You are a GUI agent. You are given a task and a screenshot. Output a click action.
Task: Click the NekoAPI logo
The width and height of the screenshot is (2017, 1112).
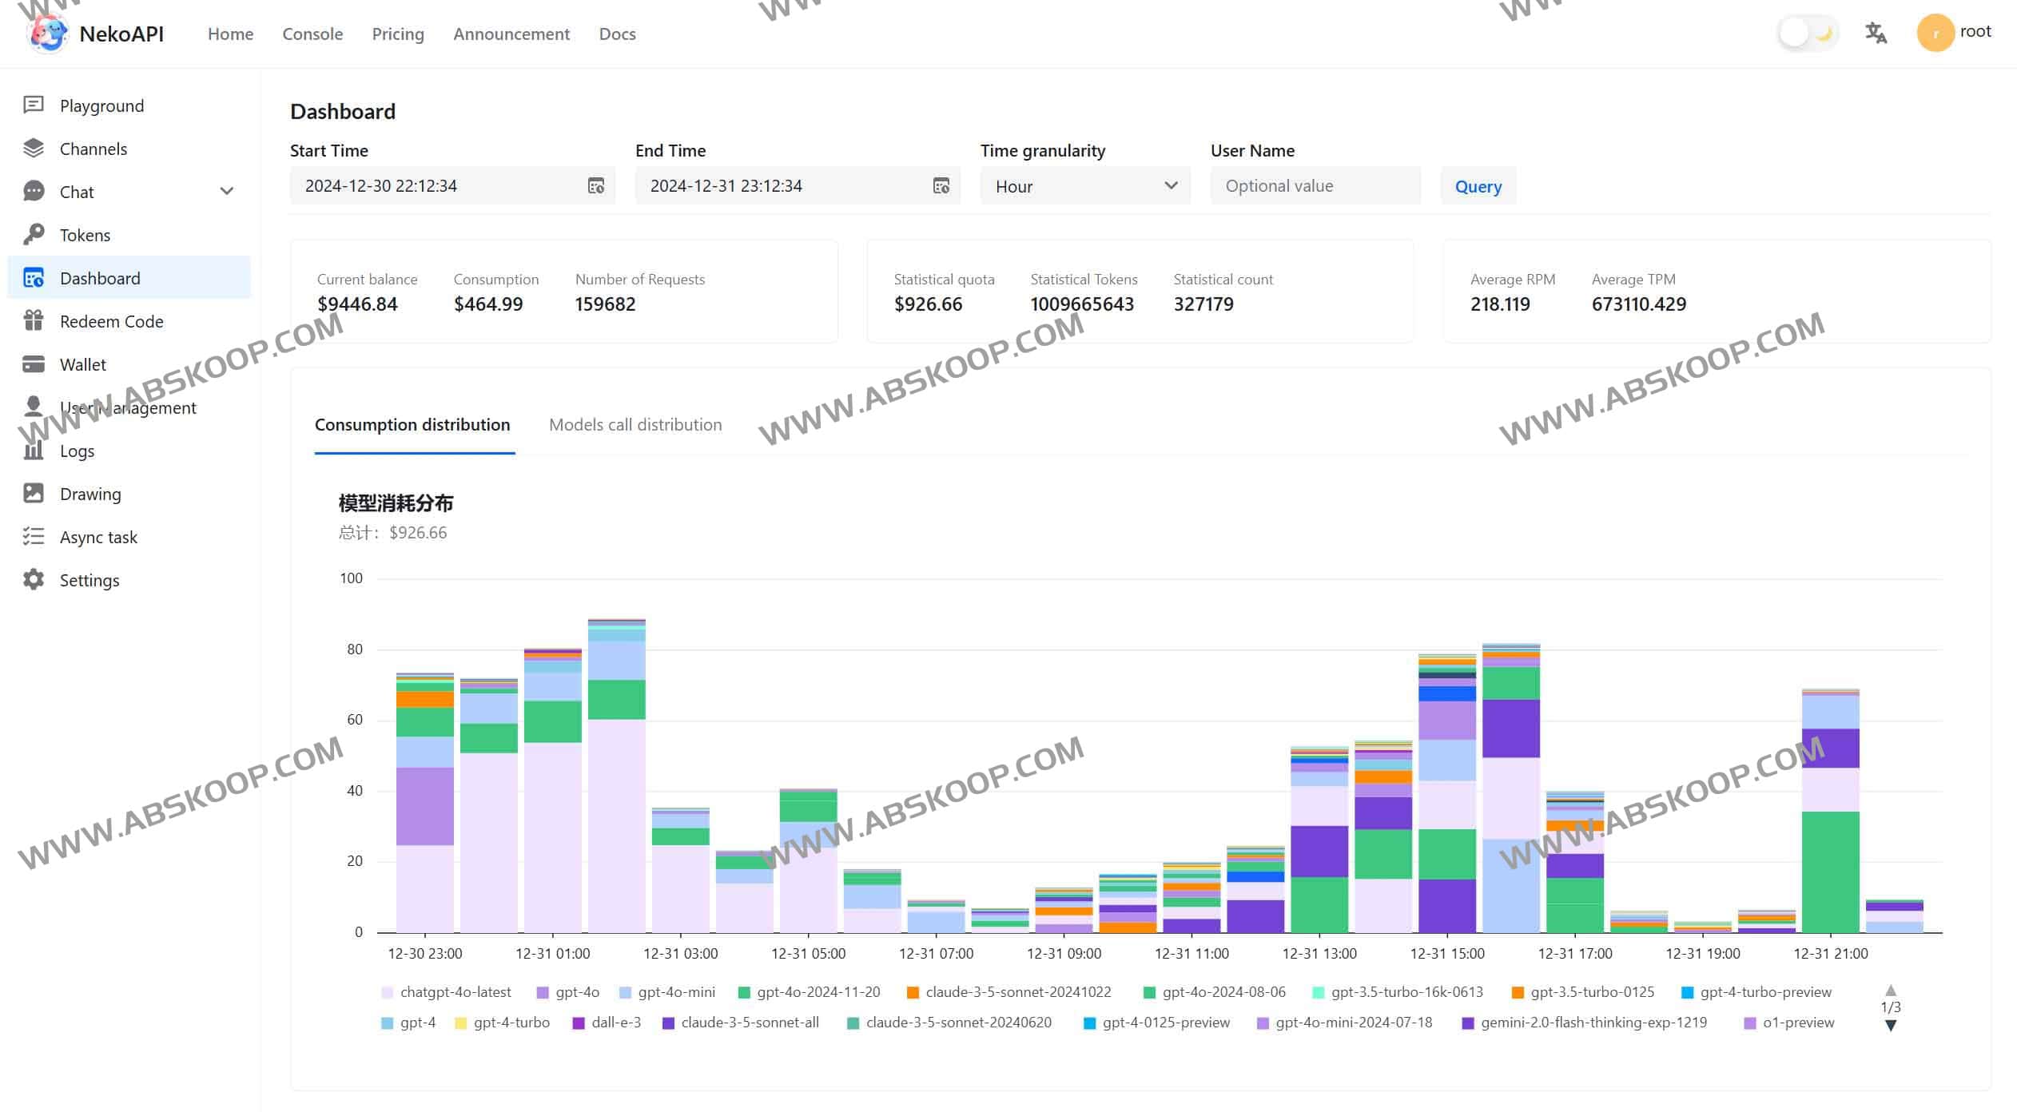point(48,34)
